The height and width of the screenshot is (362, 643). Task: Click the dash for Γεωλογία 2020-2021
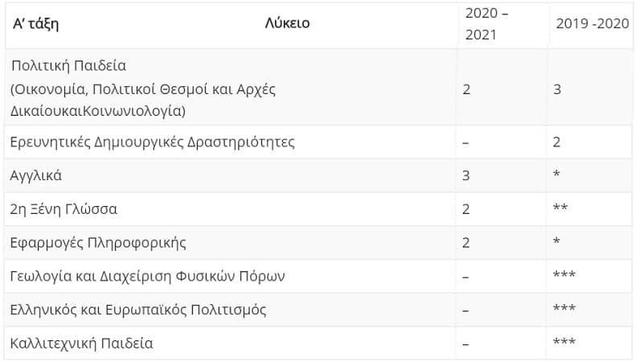465,277
